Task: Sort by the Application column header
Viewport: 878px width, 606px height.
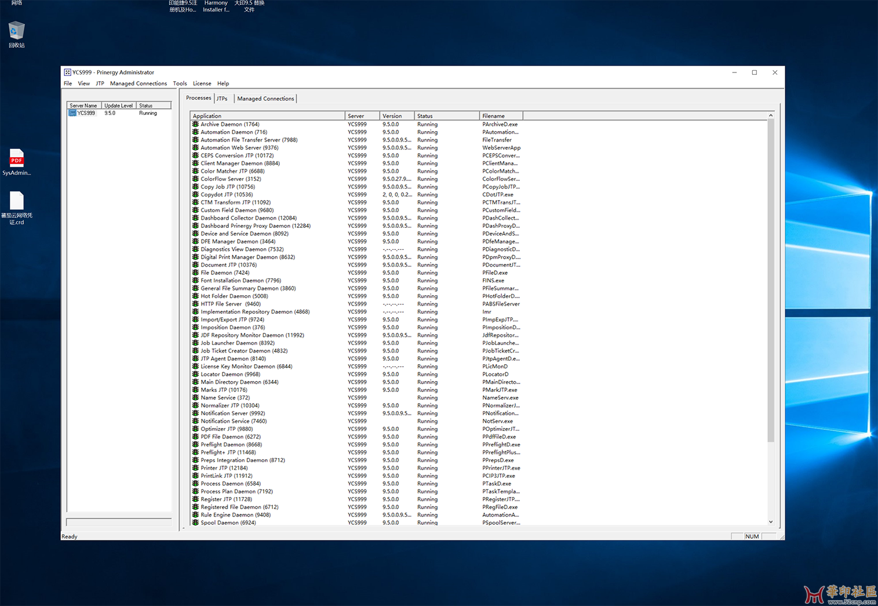Action: point(267,116)
